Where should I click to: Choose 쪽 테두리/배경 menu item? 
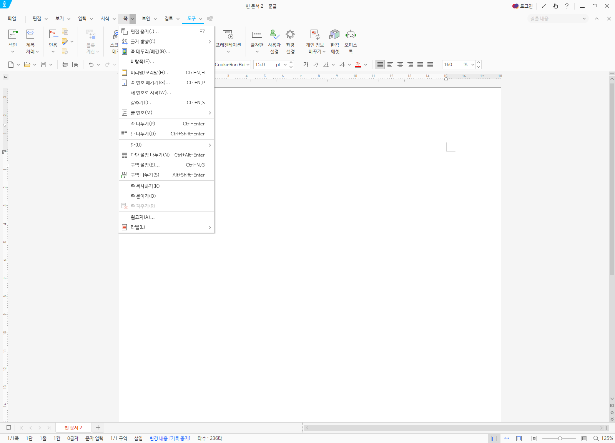[166, 52]
